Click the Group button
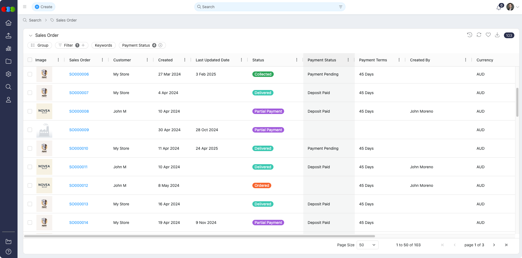 [x=40, y=45]
